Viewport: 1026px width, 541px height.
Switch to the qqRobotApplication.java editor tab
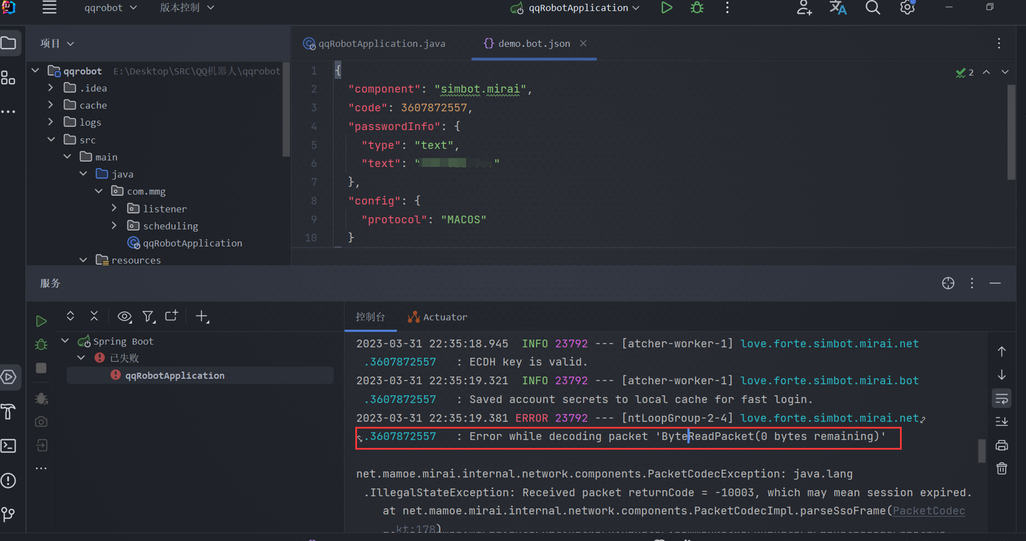[x=375, y=43]
